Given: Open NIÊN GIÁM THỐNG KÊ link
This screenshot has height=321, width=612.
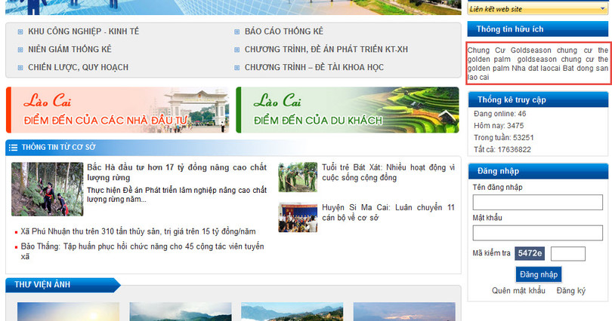Looking at the screenshot, I should (70, 50).
